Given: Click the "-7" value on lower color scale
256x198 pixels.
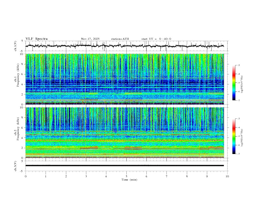Looking at the screenshot, I should coord(238,154).
